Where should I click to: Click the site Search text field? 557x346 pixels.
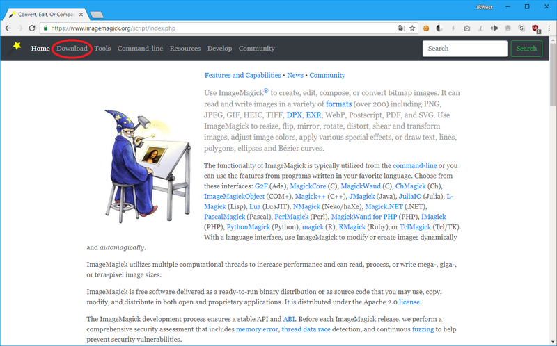[464, 49]
